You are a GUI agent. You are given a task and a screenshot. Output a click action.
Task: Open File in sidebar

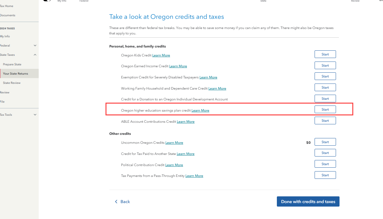pos(2,102)
